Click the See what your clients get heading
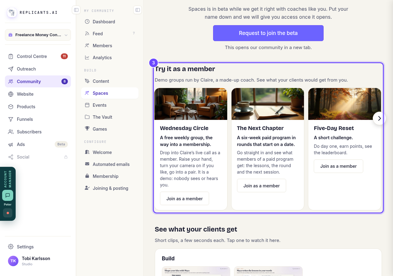The width and height of the screenshot is (393, 276). 196,229
